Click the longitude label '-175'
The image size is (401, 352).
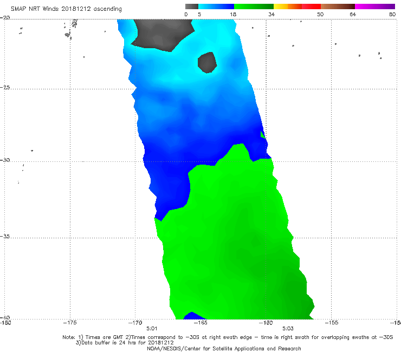pos(70,323)
